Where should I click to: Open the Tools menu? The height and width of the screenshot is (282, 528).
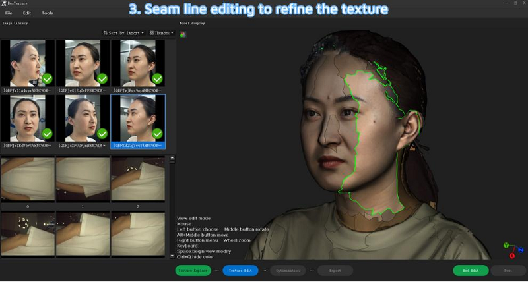pos(47,13)
